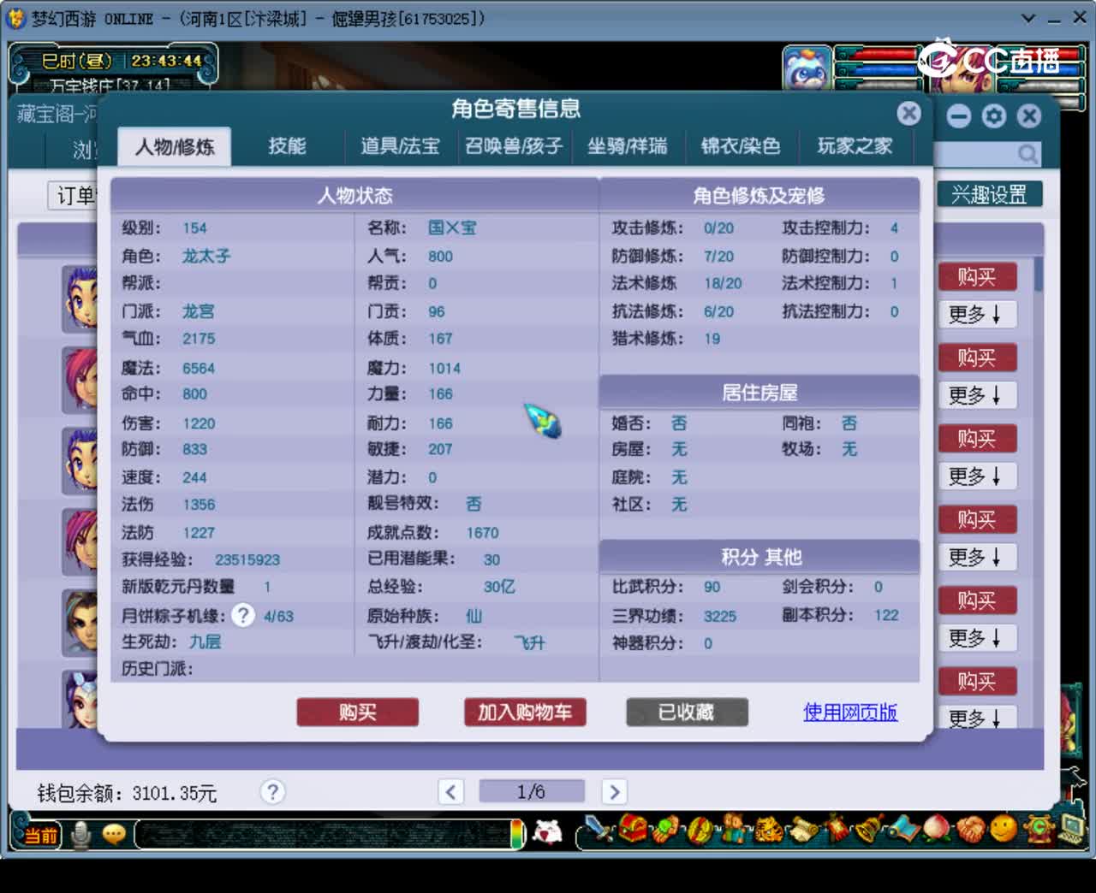Click the pet portrait near the top bars
The height and width of the screenshot is (893, 1096).
click(807, 68)
